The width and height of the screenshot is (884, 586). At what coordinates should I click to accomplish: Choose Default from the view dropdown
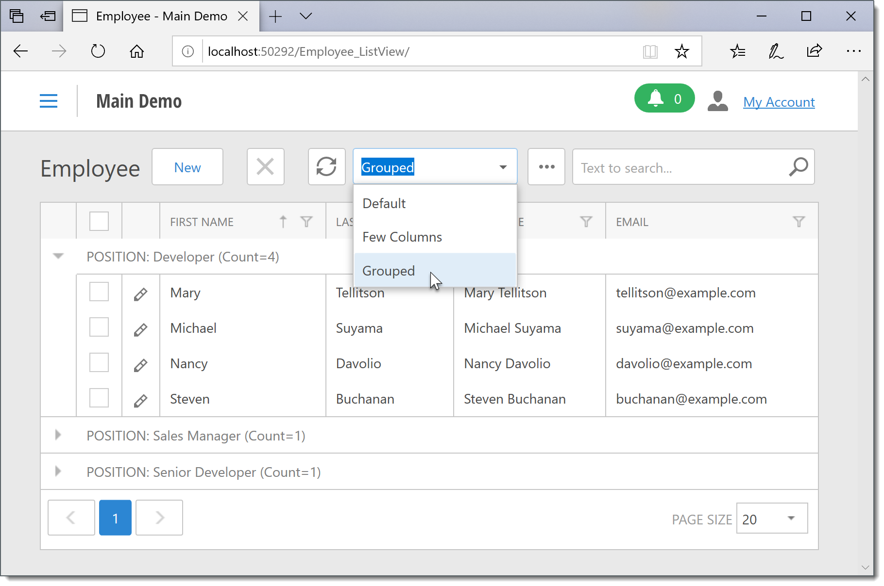pos(384,203)
